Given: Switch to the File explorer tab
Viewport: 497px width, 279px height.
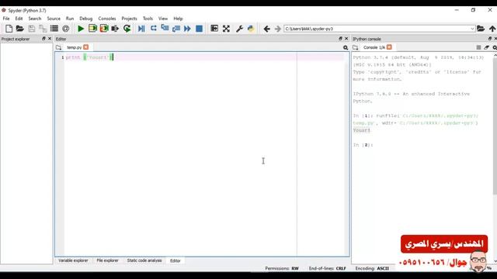Looking at the screenshot, I should [x=107, y=260].
